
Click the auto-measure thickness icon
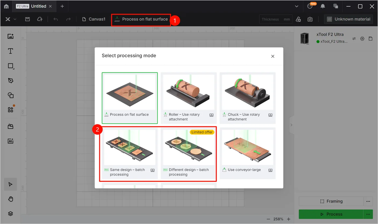(x=298, y=19)
